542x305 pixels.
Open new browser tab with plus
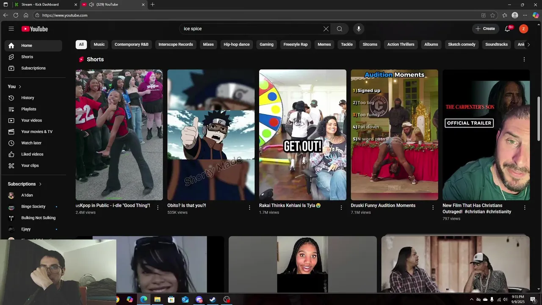point(152,5)
